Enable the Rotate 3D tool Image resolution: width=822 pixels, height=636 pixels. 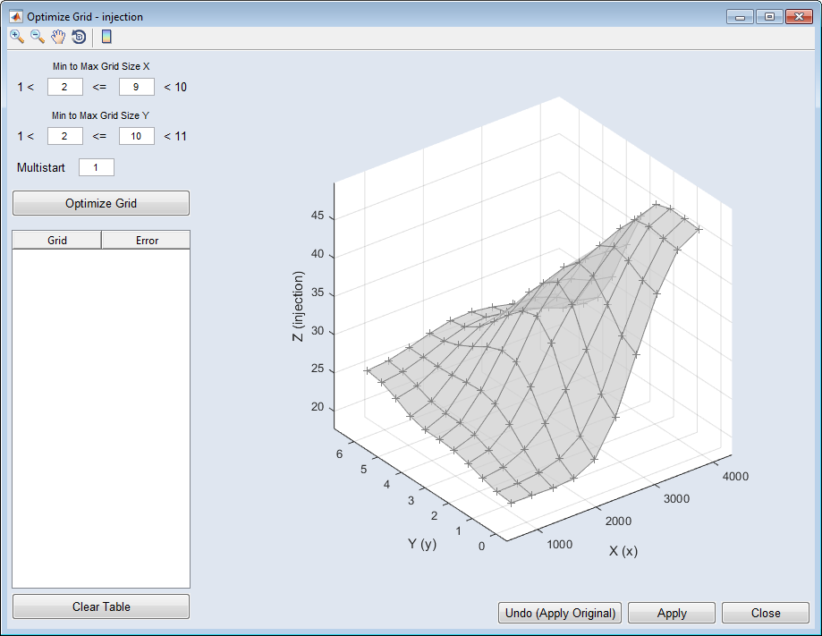79,37
